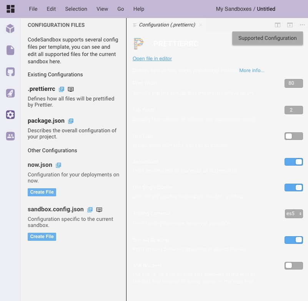Enable the JSX Brackets toggle

[x=294, y=266]
